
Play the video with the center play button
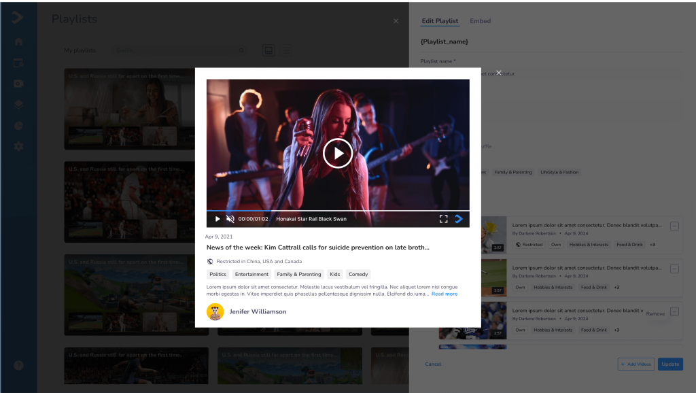pos(338,153)
